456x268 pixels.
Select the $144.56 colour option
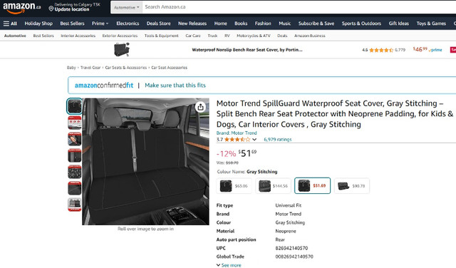(273, 185)
